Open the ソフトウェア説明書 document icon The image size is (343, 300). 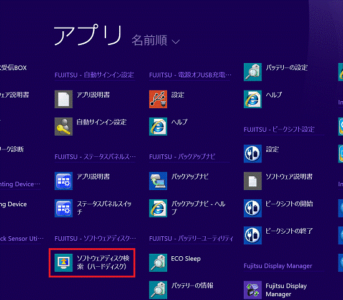click(253, 181)
